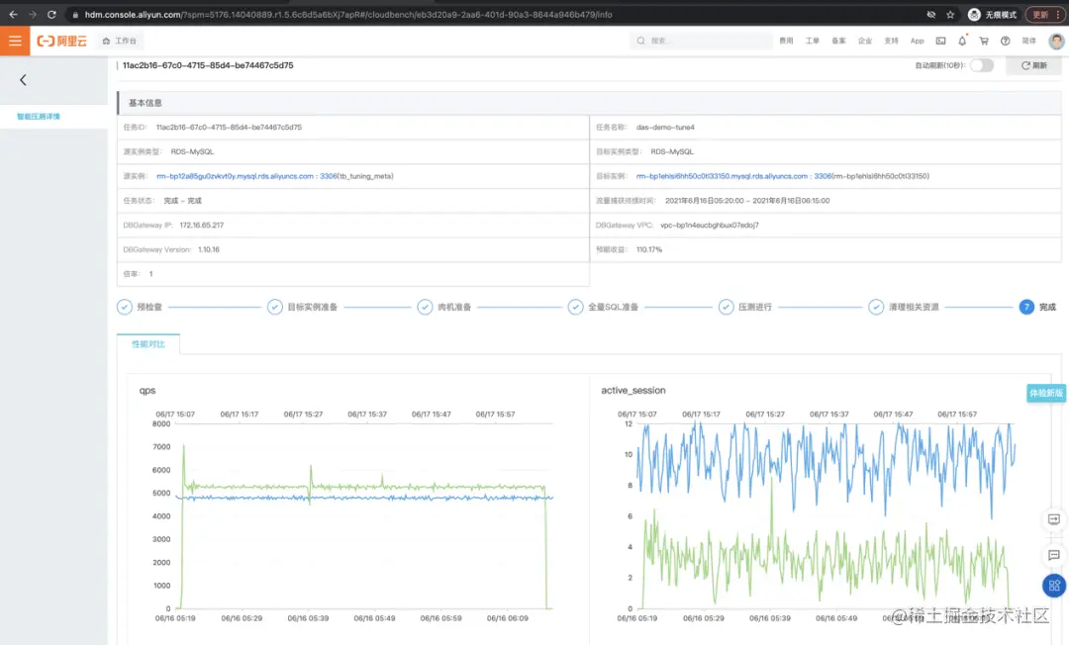Open the hamburger menu in Aliyun header
The height and width of the screenshot is (645, 1069).
point(14,41)
